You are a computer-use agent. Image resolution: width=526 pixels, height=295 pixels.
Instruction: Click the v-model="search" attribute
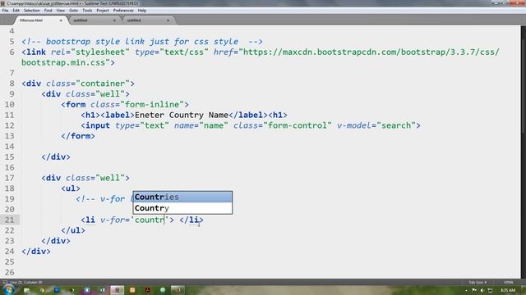(376, 125)
